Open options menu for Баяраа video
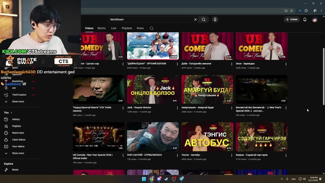 pos(286,155)
